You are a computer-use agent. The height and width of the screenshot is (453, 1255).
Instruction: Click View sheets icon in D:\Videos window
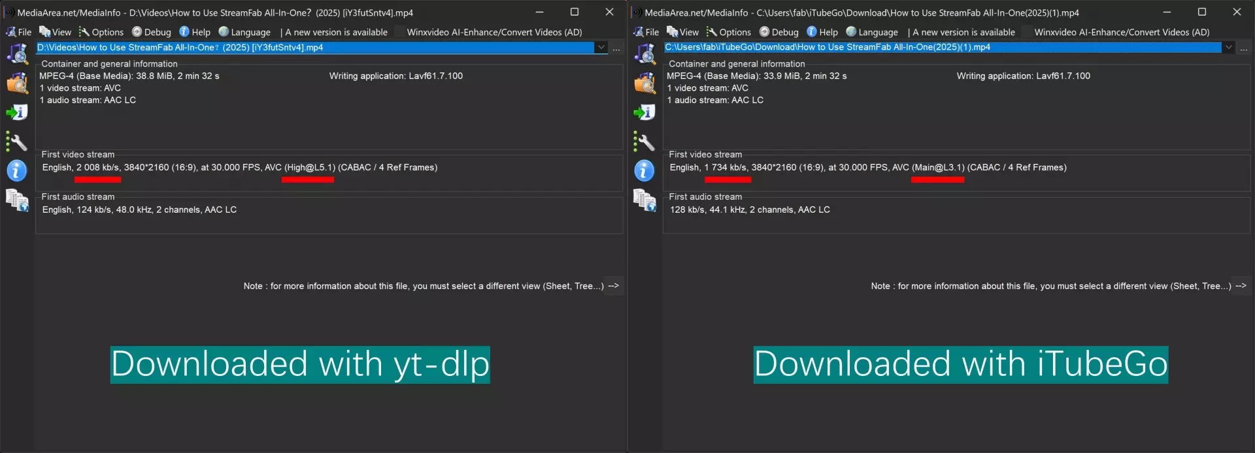[x=17, y=200]
